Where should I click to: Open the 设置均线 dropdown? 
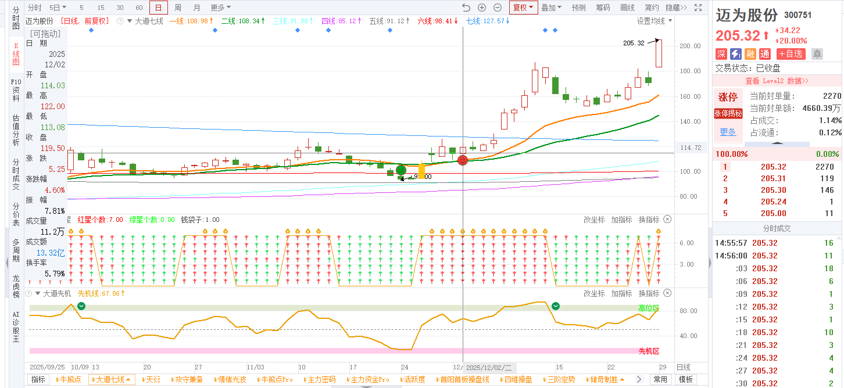click(x=654, y=21)
